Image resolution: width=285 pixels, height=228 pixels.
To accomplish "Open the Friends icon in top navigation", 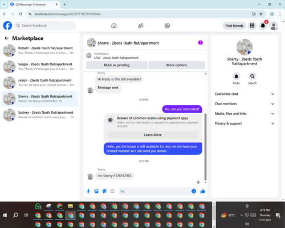I will (141, 26).
